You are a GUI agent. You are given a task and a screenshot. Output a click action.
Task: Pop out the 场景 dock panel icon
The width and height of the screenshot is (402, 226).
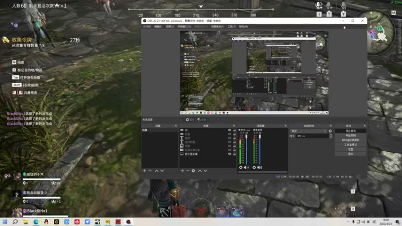point(176,126)
